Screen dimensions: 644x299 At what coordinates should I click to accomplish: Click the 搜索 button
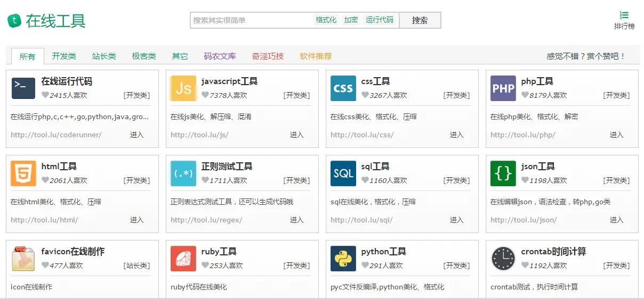click(x=420, y=20)
